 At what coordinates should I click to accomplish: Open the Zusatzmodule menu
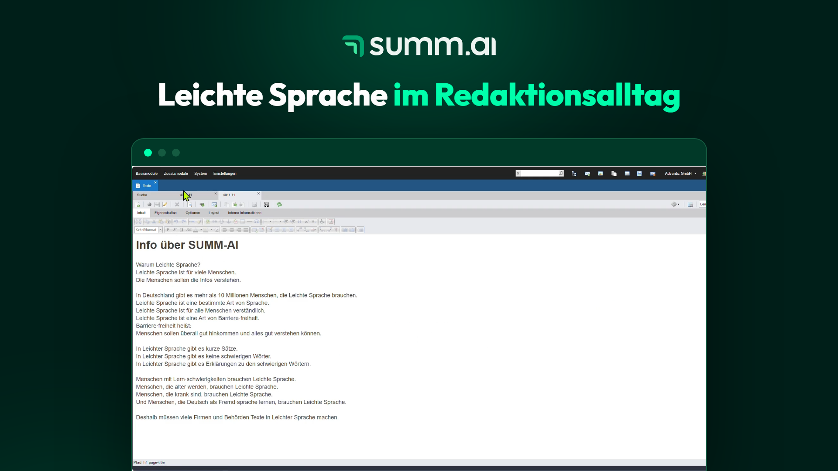coord(176,174)
